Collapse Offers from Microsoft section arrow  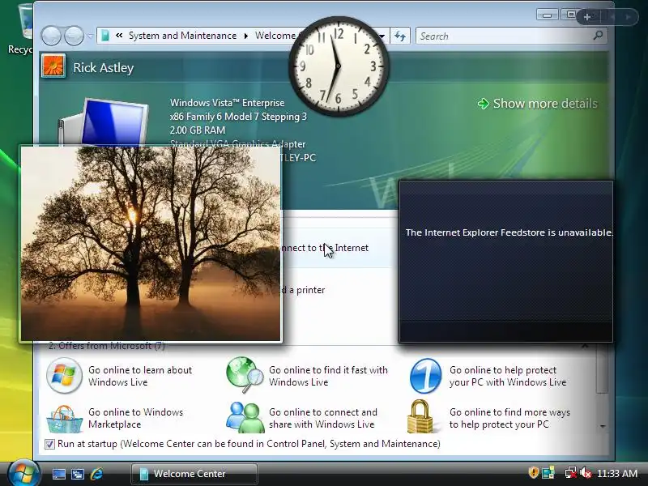(x=585, y=346)
